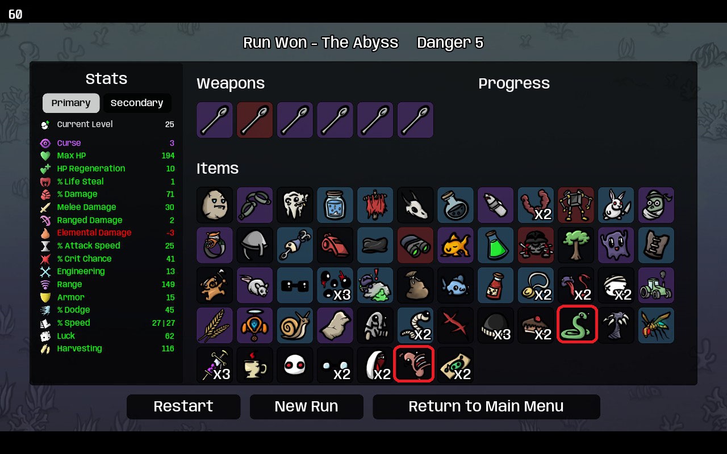Image resolution: width=727 pixels, height=454 pixels.
Task: Click the tree item icon
Action: 576,245
